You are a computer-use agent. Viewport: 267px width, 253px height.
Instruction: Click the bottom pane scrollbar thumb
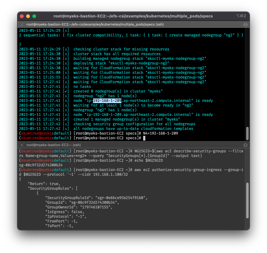(247, 200)
